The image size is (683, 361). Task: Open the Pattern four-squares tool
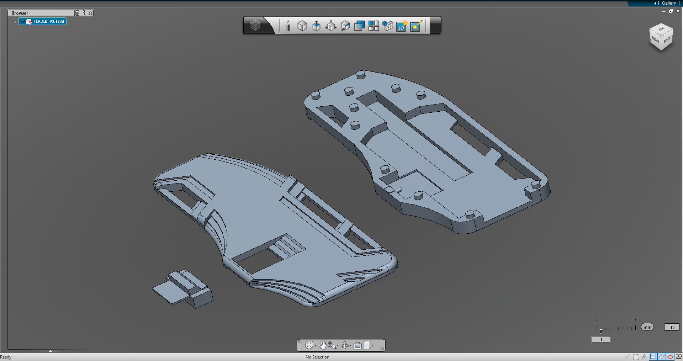coord(374,26)
